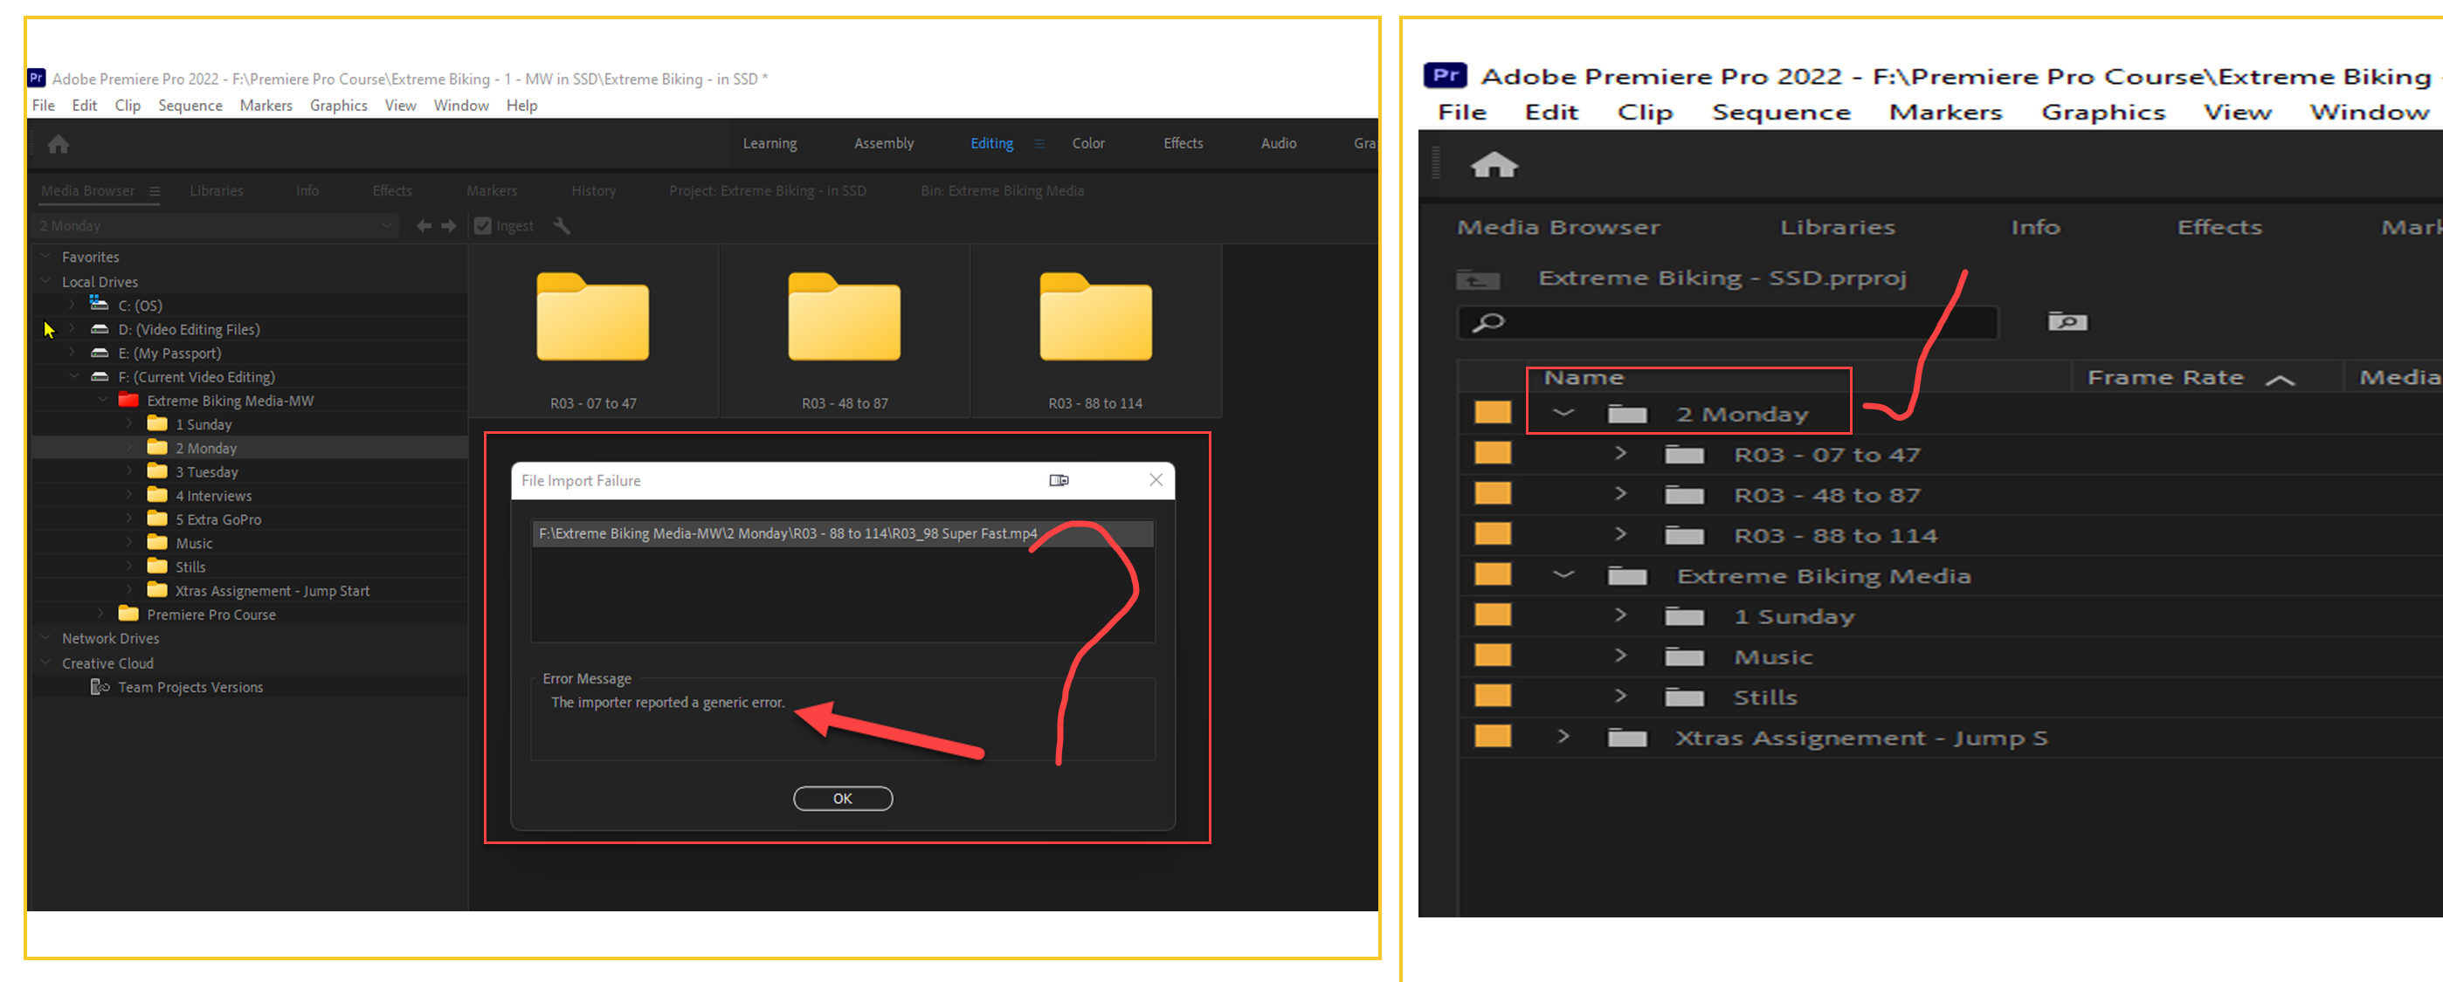Toggle the Ingest checkbox
Image resolution: width=2443 pixels, height=982 pixels.
[483, 225]
